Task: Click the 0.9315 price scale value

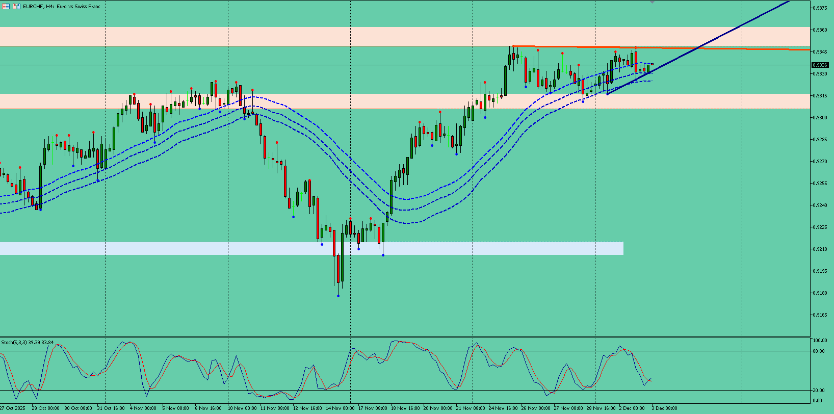Action: tap(820, 96)
